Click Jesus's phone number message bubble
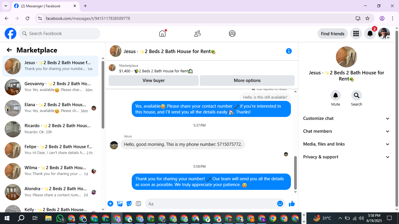The height and width of the screenshot is (224, 399). (183, 144)
